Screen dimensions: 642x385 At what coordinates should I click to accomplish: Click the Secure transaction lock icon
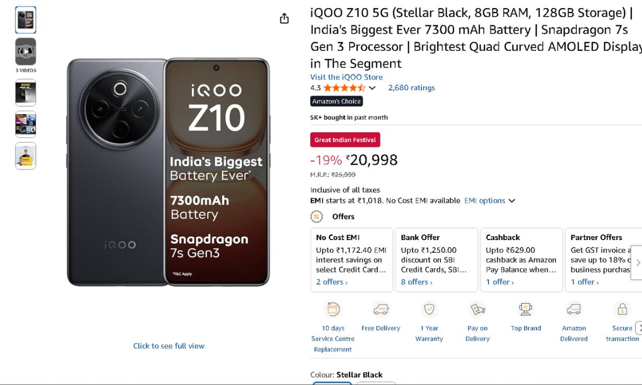pyautogui.click(x=622, y=309)
